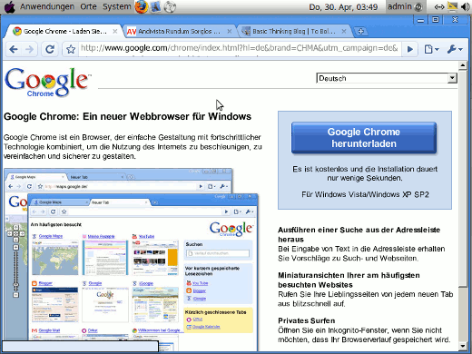Viewport: 472px width, 354px height.
Task: Click the Apple logo in panel
Action: pyautogui.click(x=9, y=6)
